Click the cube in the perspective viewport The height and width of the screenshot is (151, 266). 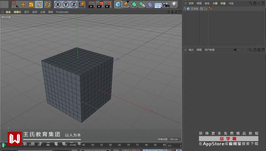click(78, 84)
